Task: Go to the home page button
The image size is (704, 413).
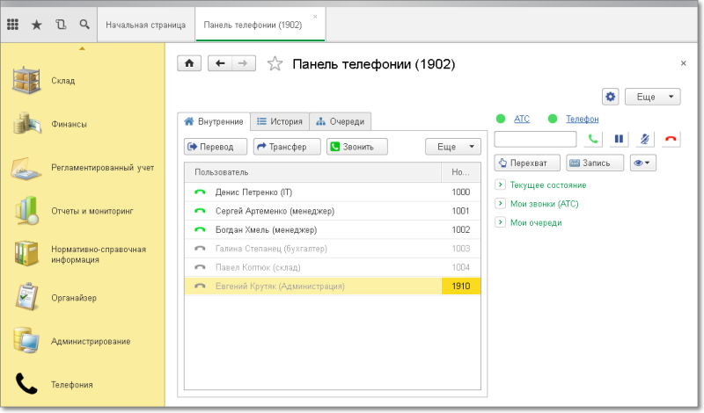Action: click(189, 63)
